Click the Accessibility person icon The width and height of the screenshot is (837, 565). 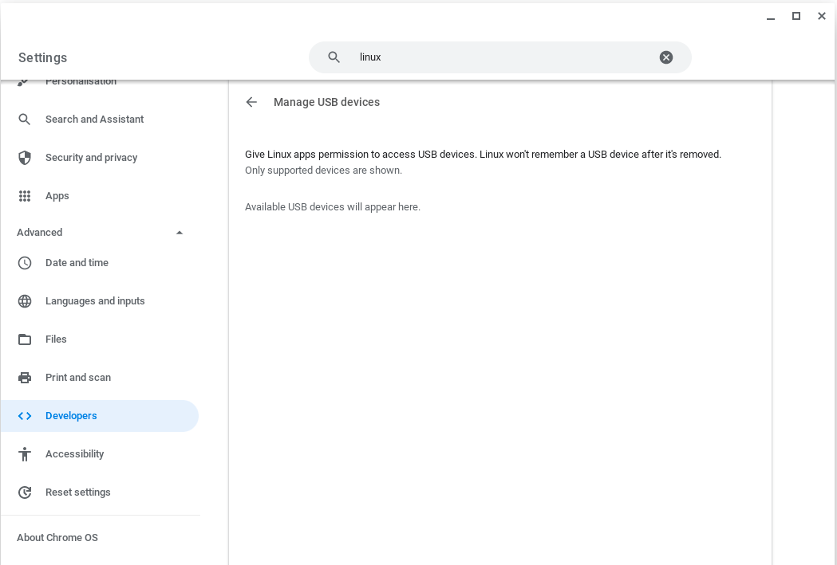[25, 454]
